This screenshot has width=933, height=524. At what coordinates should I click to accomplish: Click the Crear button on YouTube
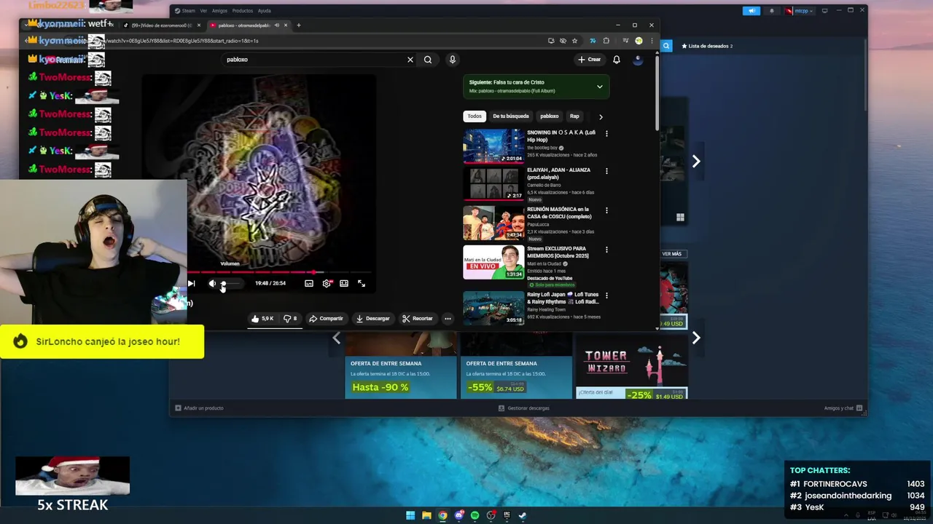[590, 60]
